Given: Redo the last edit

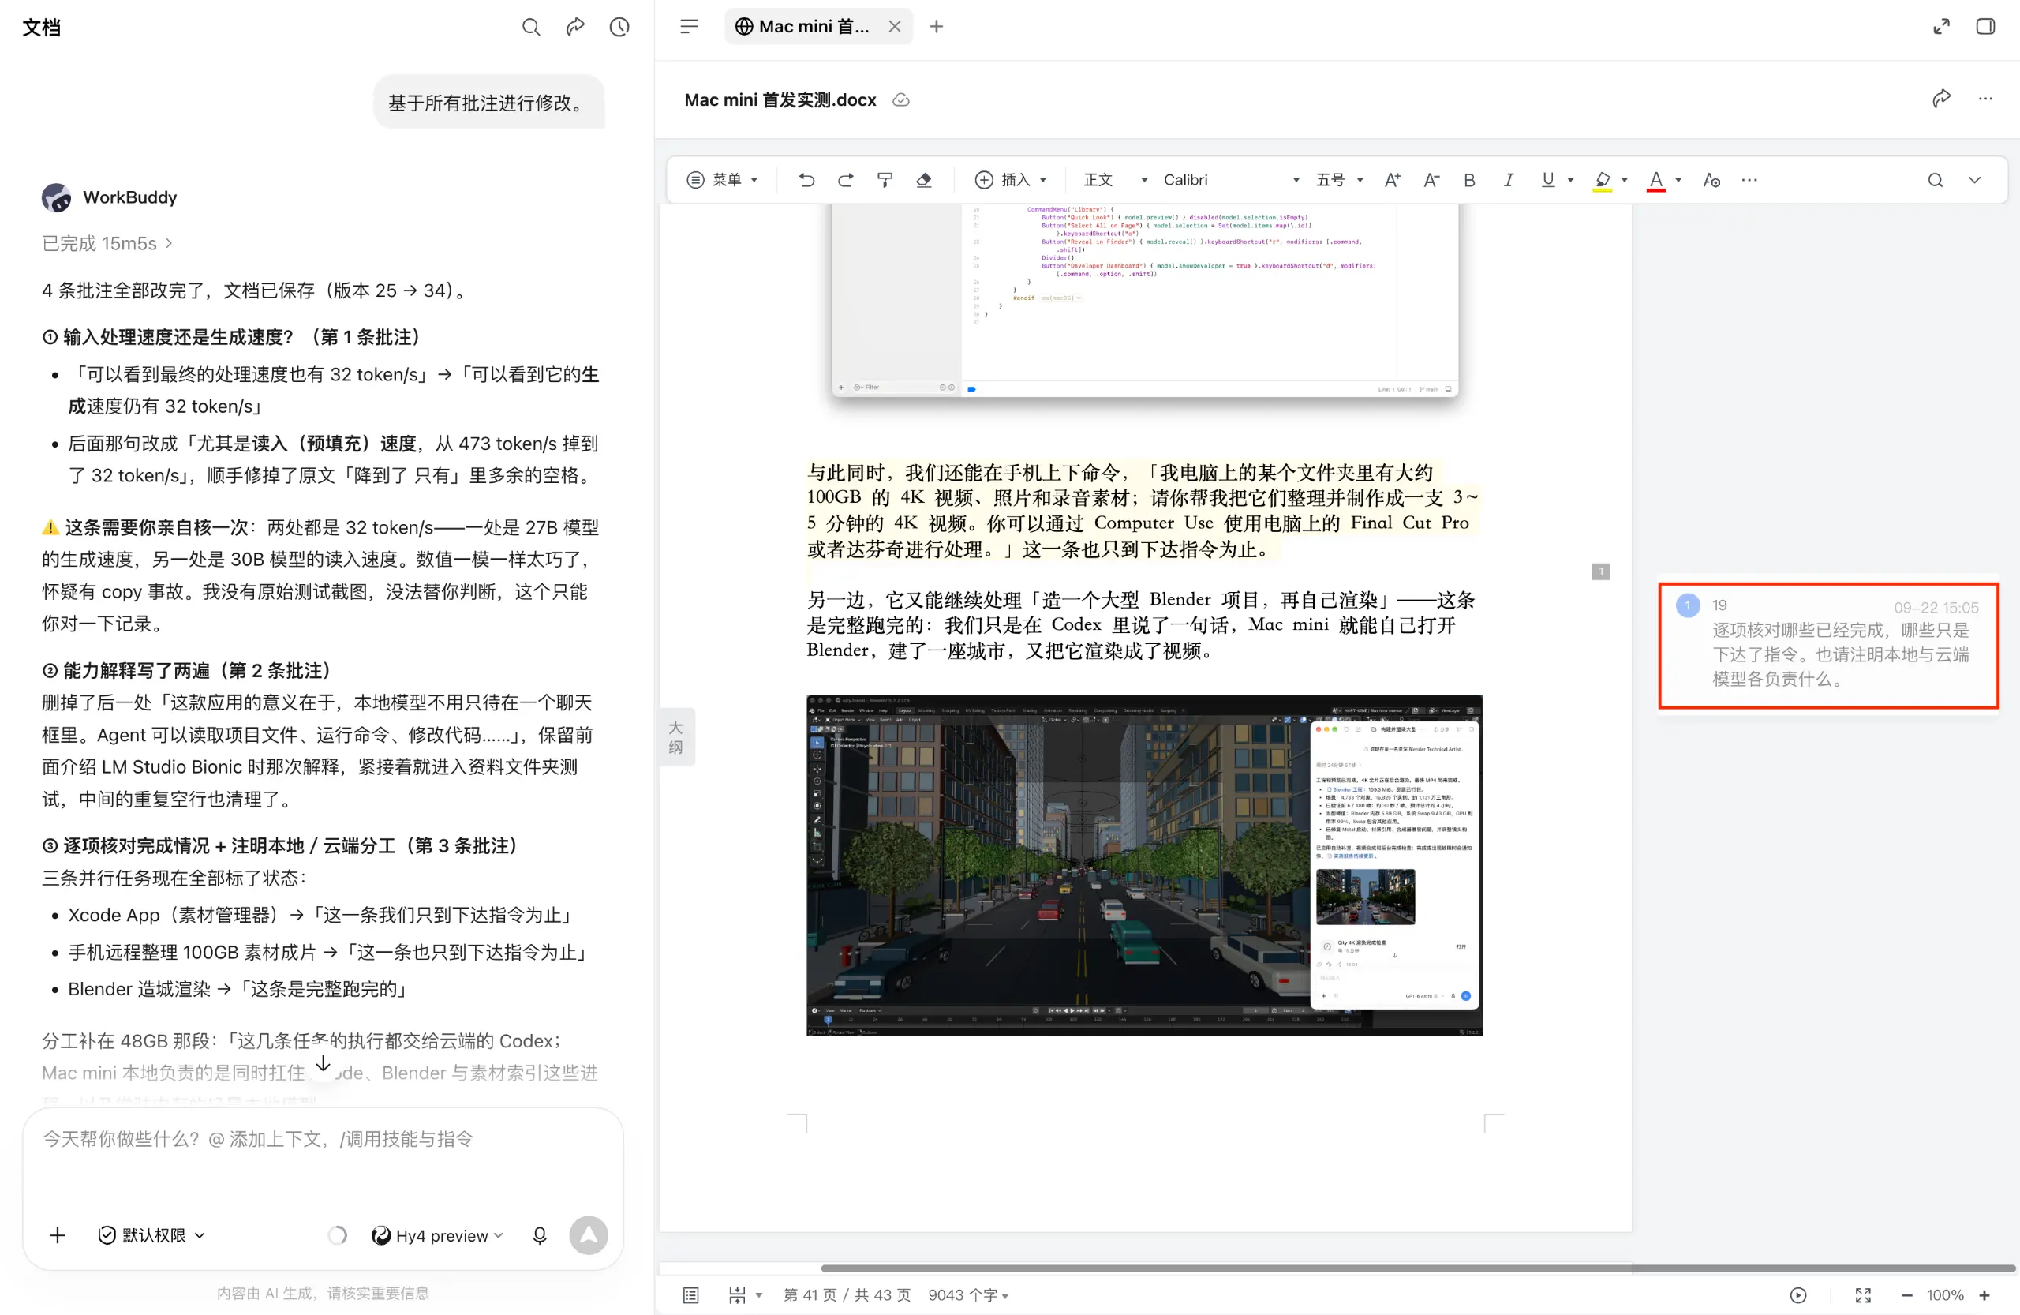Looking at the screenshot, I should [845, 180].
